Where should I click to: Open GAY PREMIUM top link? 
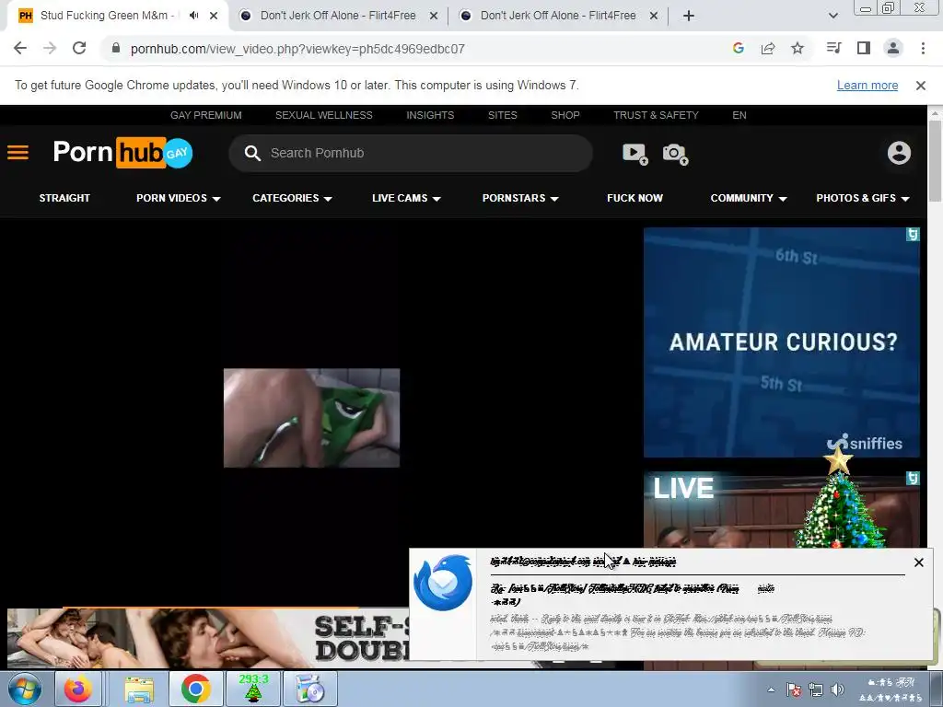click(x=205, y=115)
